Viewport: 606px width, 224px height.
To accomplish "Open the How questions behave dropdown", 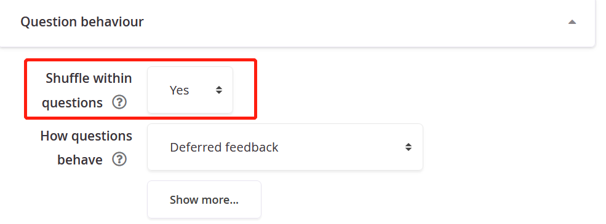I will pos(285,147).
